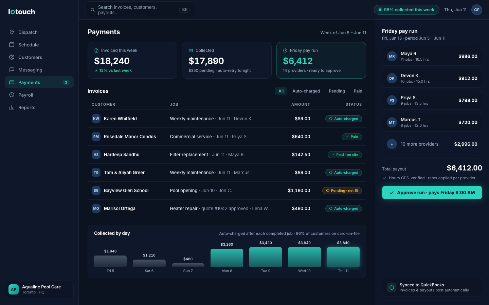
Task: Click the Mon 8 bar showing $3,160
Action: pyautogui.click(x=227, y=258)
